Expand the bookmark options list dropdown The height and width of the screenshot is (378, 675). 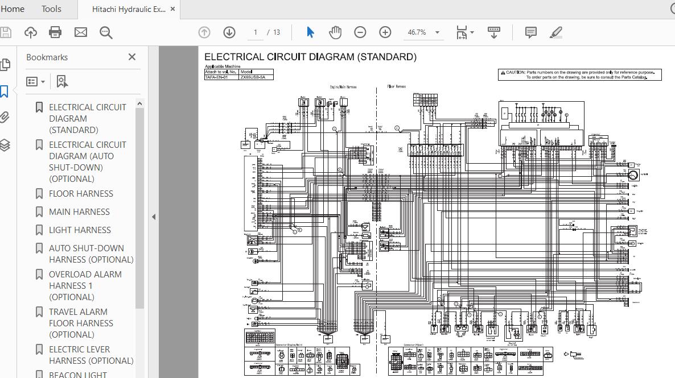(x=36, y=82)
